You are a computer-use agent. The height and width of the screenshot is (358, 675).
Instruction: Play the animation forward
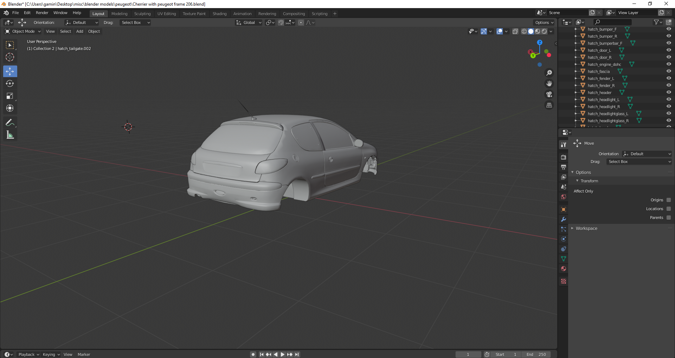pyautogui.click(x=283, y=354)
